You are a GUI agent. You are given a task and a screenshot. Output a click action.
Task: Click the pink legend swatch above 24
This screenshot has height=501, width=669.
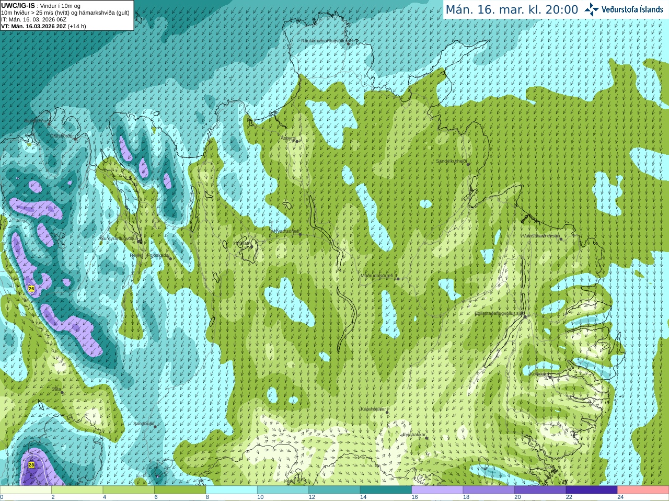click(x=643, y=490)
